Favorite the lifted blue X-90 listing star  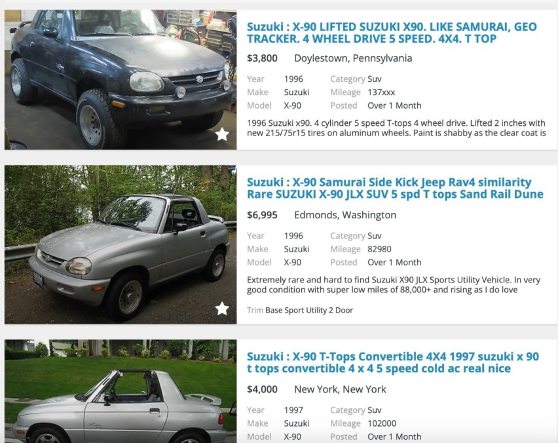222,134
